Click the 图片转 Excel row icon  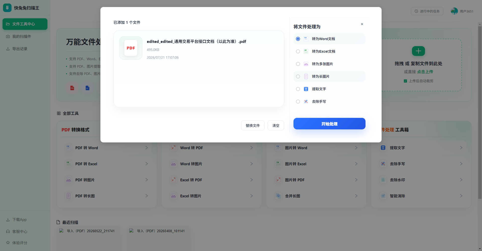278,164
